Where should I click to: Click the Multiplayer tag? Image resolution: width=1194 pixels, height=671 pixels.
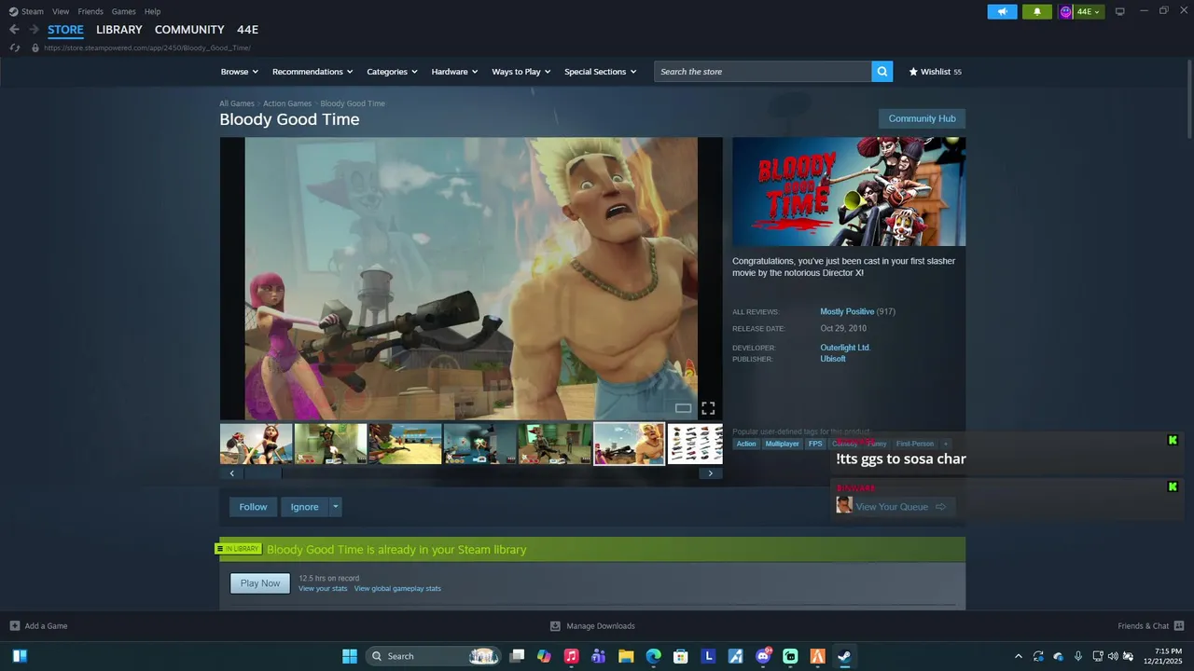(x=783, y=444)
